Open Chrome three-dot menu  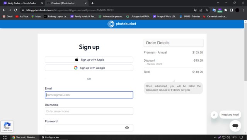[x=243, y=10]
